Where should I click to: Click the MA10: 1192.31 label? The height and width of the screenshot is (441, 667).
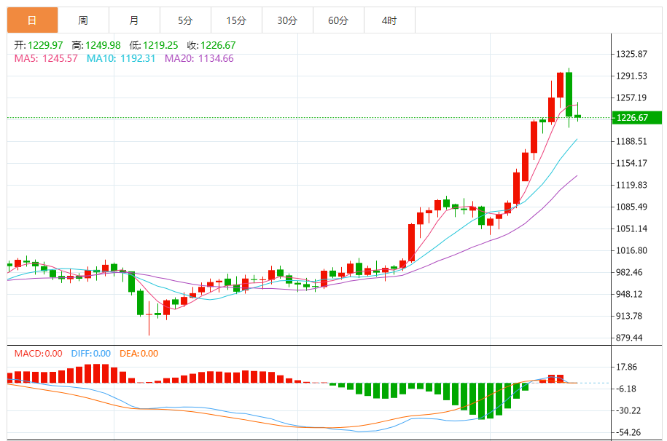[121, 58]
